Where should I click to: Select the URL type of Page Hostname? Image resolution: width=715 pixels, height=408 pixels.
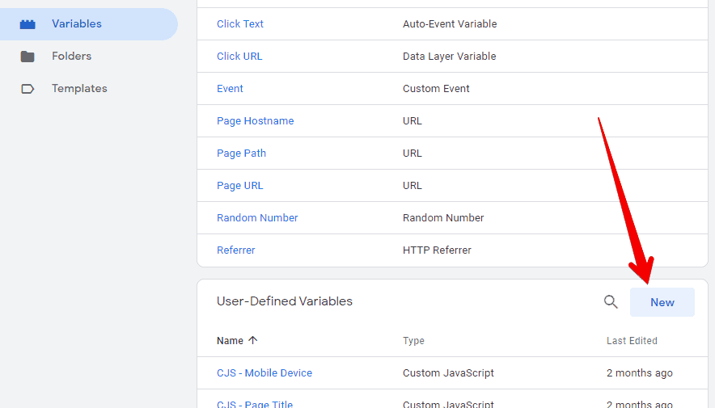[412, 121]
